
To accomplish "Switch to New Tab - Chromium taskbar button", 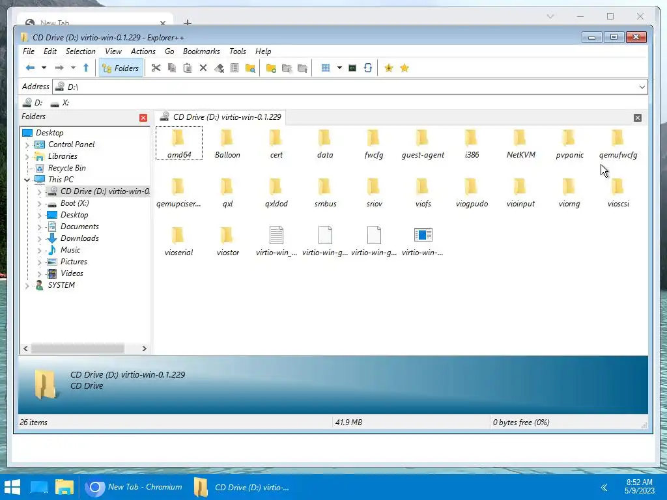I will click(134, 487).
